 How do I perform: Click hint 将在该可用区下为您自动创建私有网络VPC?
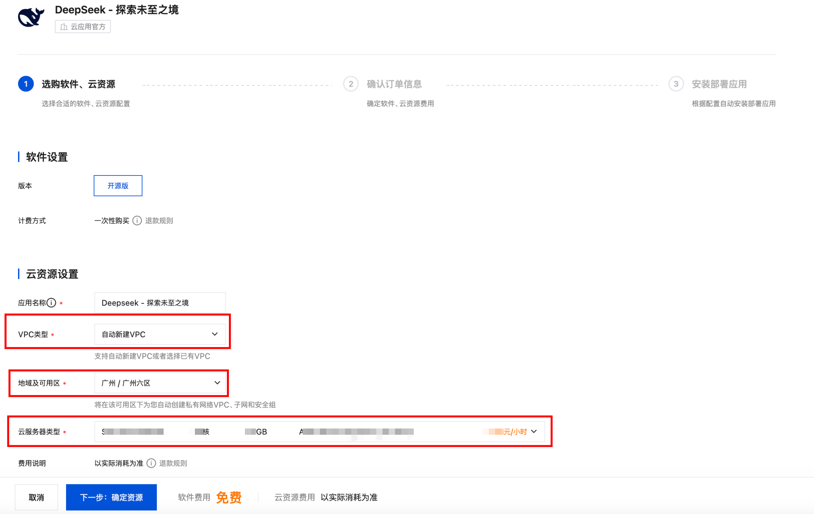(185, 405)
